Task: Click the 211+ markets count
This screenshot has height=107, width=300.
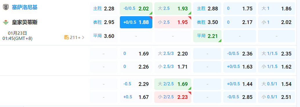Action: point(75,38)
